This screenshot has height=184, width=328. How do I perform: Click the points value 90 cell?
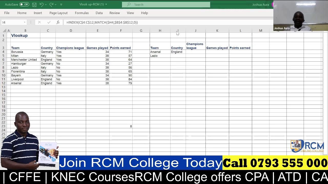click(121, 75)
